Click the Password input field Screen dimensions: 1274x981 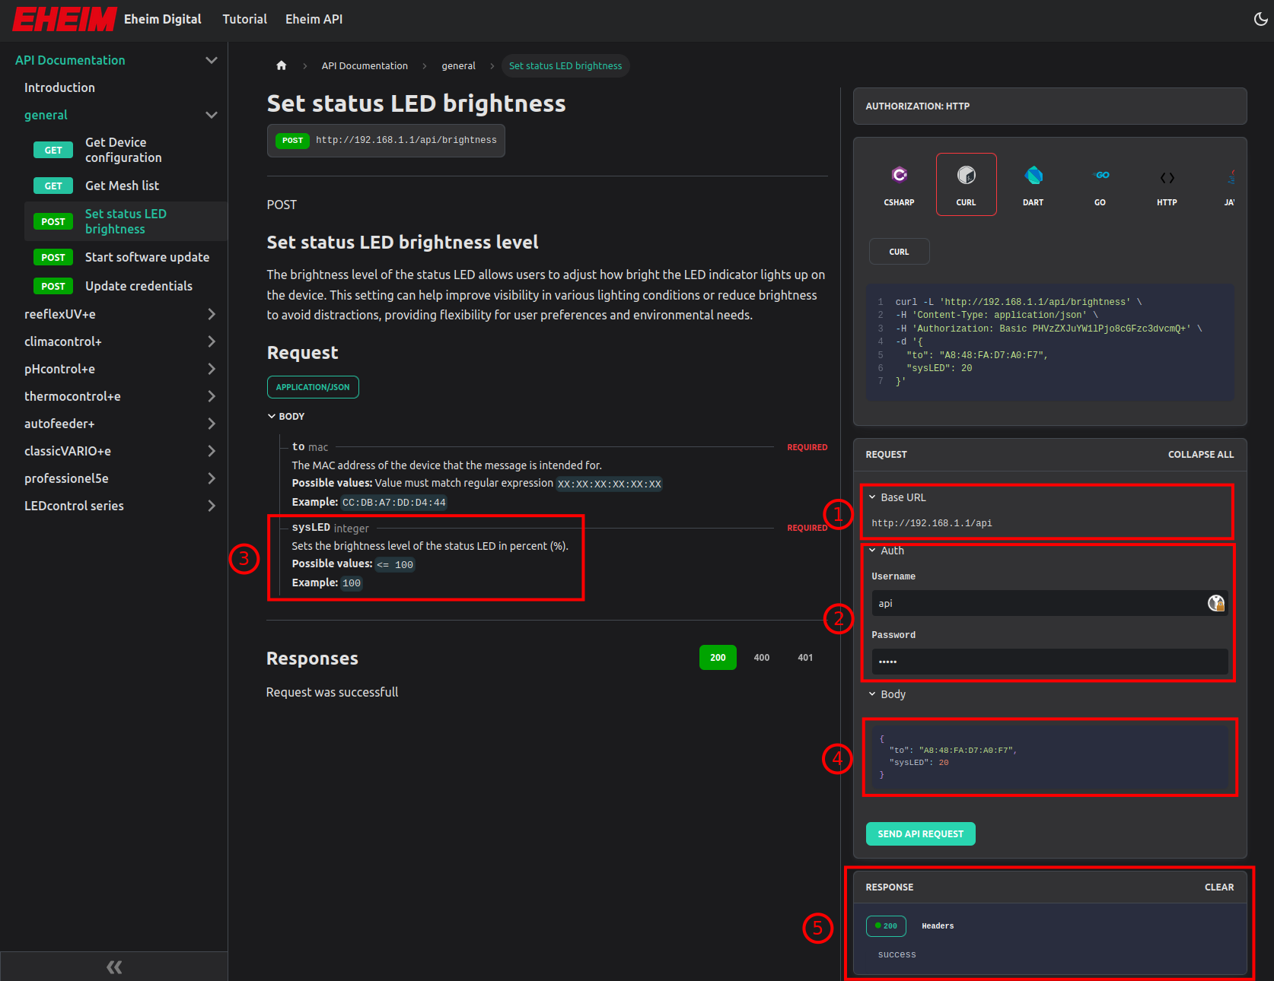1050,662
